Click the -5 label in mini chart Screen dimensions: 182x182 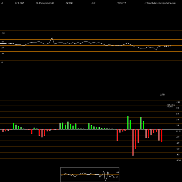(117, 177)
